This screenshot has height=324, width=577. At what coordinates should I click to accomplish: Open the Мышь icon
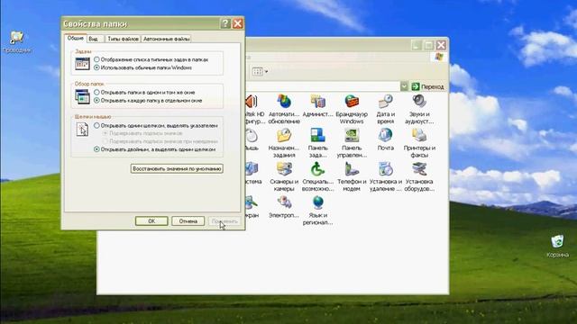252,139
